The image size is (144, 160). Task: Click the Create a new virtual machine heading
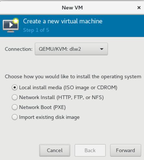pos(63,21)
